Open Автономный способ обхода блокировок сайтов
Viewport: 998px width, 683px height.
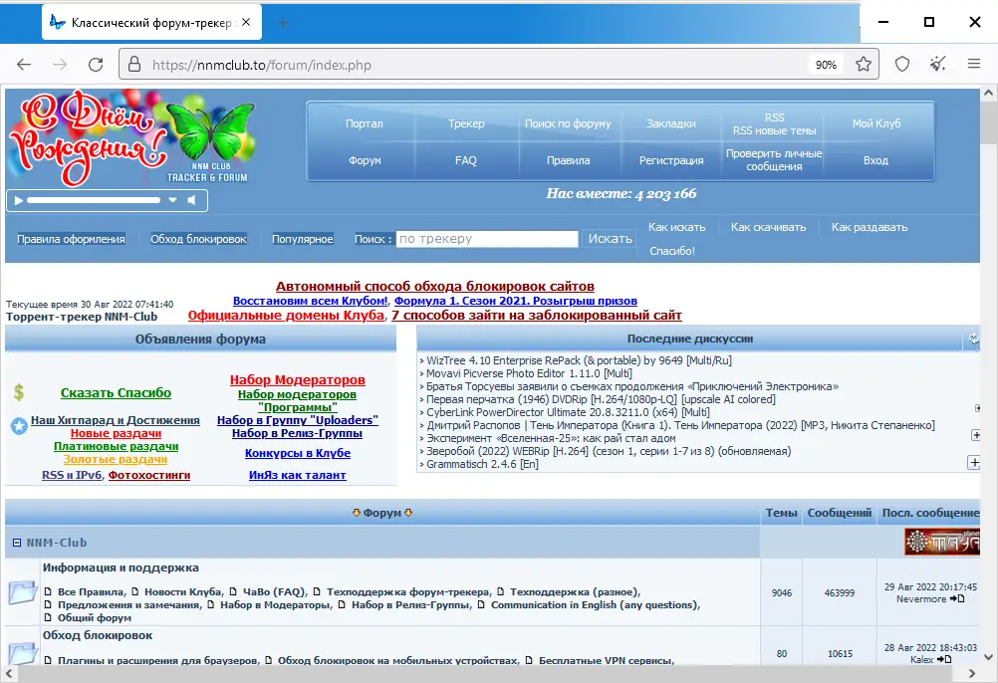click(x=434, y=286)
